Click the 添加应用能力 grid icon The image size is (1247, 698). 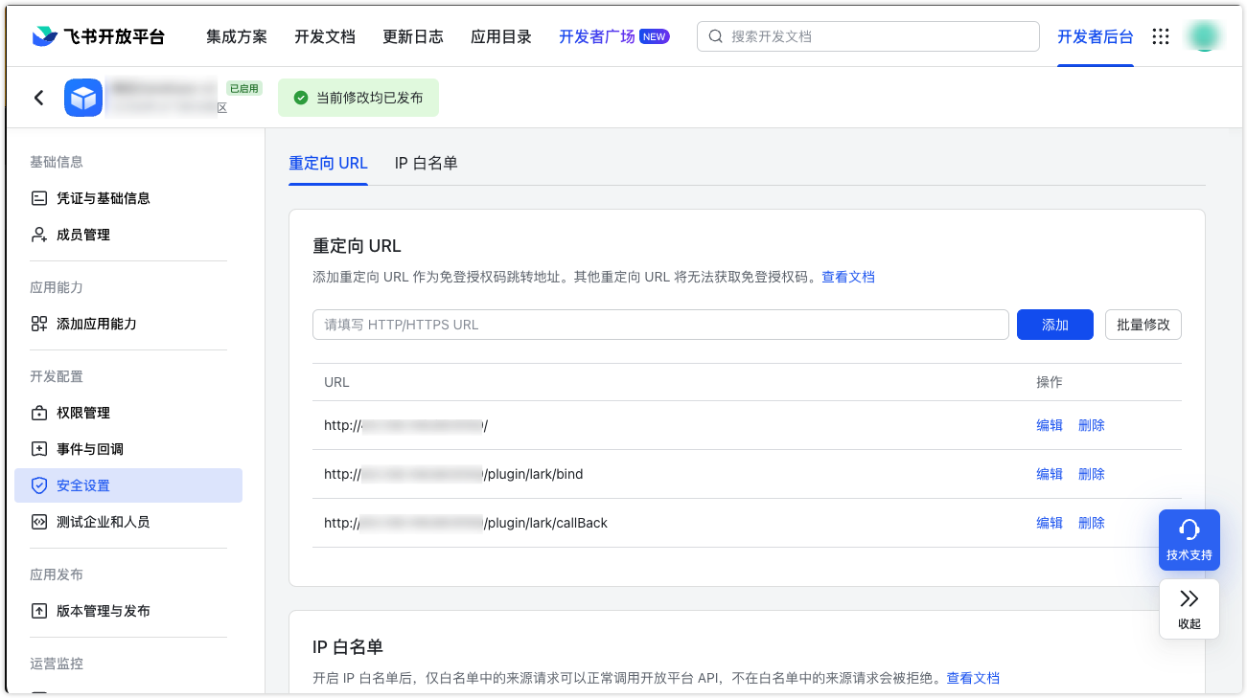coord(39,324)
